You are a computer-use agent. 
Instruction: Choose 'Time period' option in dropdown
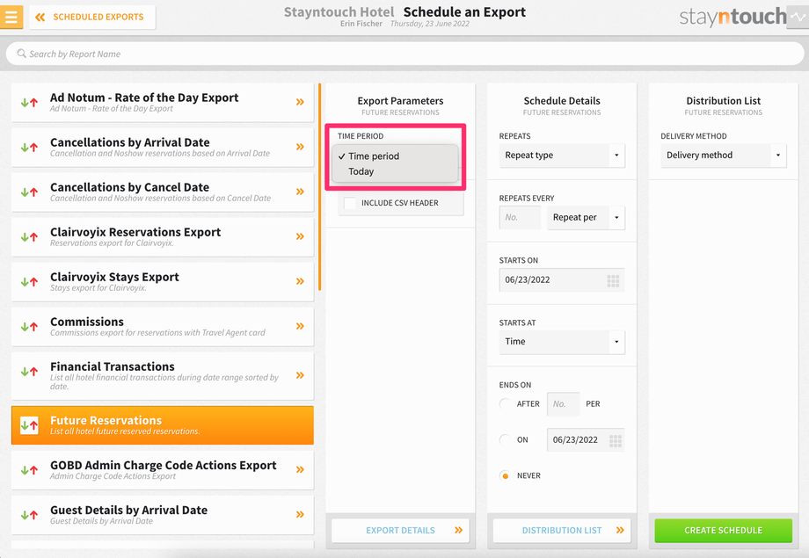tap(395, 156)
